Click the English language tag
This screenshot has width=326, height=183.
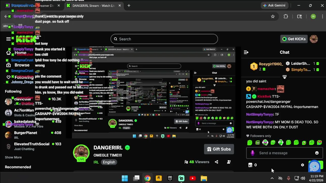[x=109, y=162]
